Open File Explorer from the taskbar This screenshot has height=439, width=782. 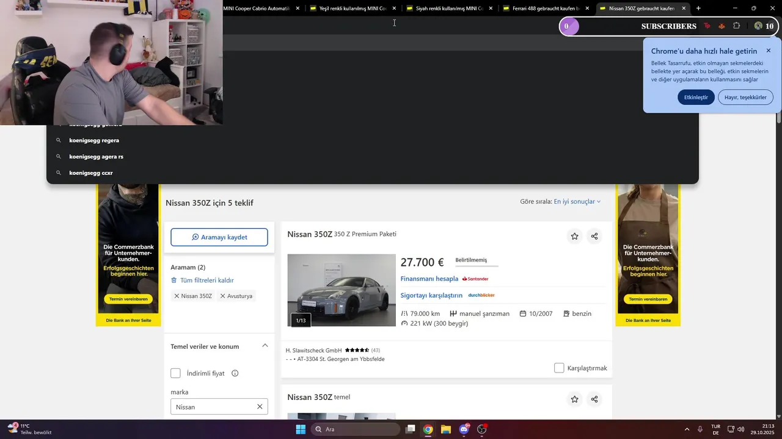pyautogui.click(x=446, y=429)
